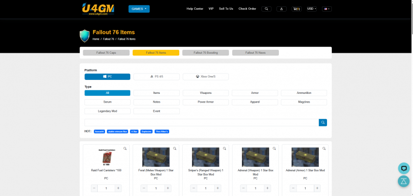The image size is (413, 196).
Task: Click the Check Order link
Action: coord(247,9)
